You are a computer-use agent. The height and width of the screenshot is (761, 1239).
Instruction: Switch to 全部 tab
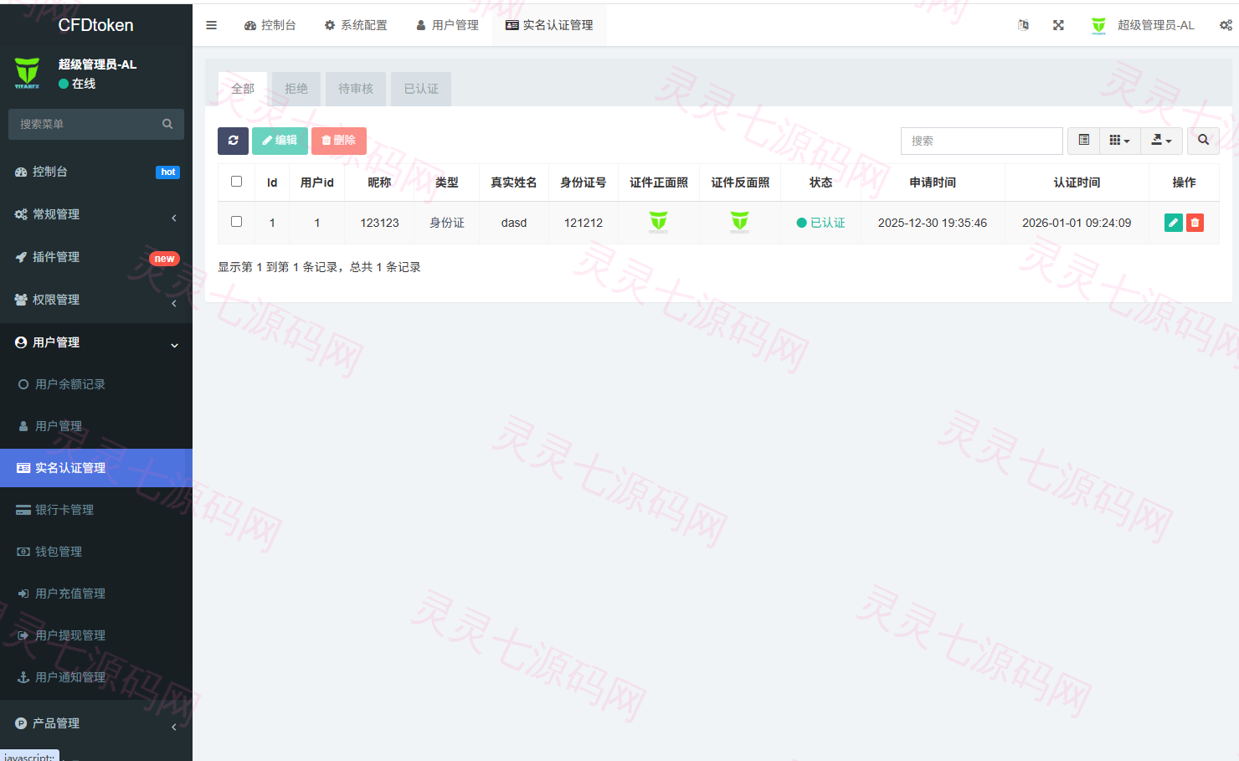coord(243,89)
